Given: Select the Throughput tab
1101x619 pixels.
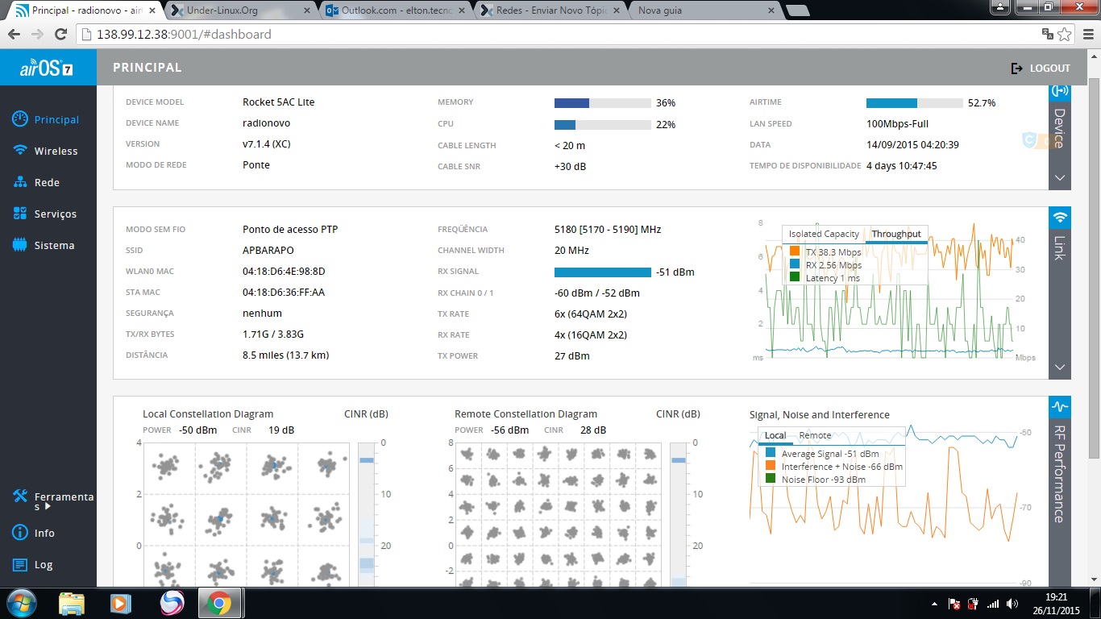Looking at the screenshot, I should tap(896, 234).
